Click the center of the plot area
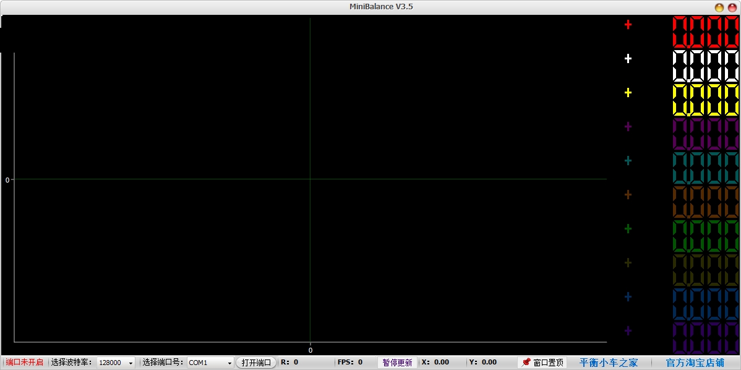Screen dimensions: 741x370 tap(310, 179)
